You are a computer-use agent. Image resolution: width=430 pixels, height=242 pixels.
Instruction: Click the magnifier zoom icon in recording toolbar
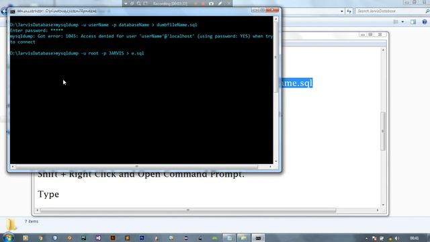[x=139, y=3]
